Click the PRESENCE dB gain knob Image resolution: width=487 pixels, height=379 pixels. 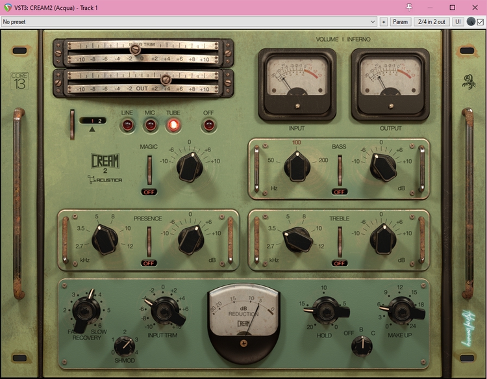pyautogui.click(x=191, y=240)
